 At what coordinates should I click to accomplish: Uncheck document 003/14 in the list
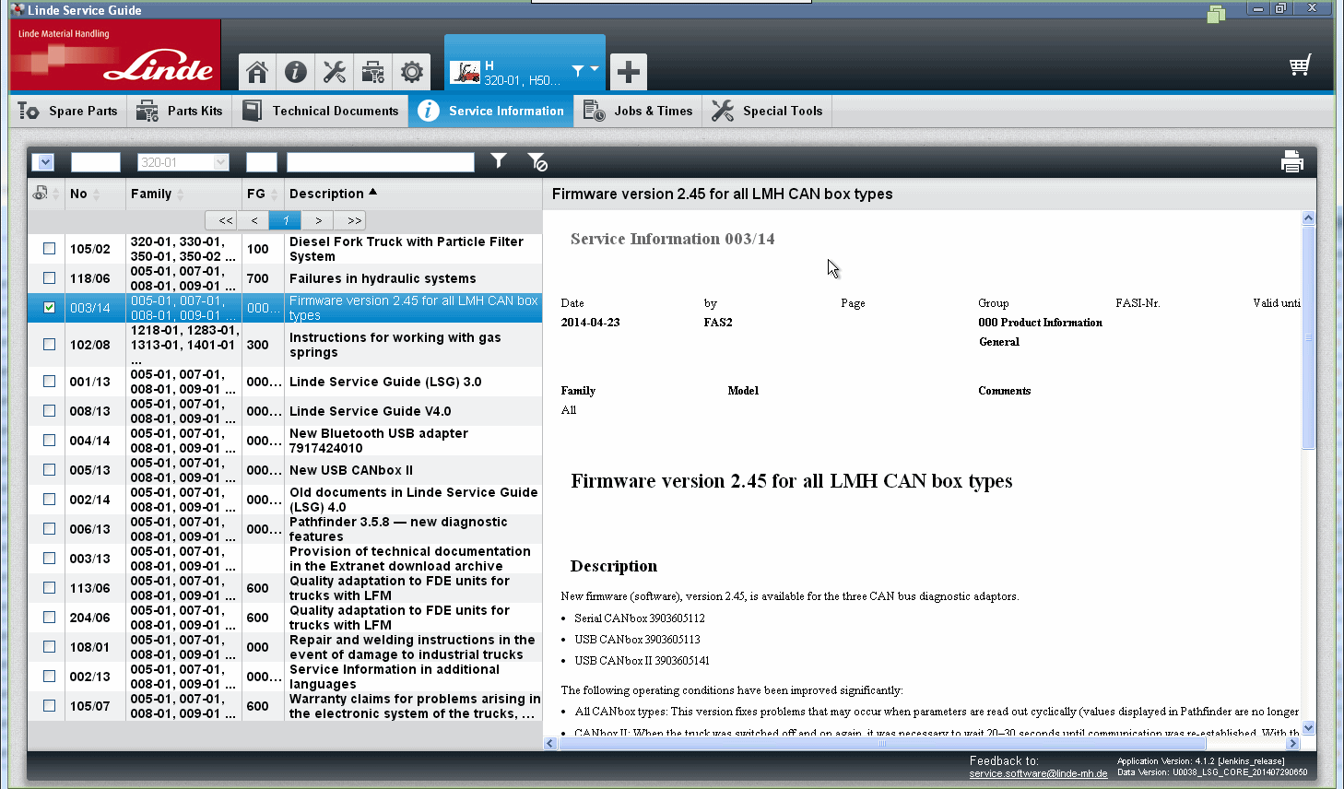coord(48,307)
